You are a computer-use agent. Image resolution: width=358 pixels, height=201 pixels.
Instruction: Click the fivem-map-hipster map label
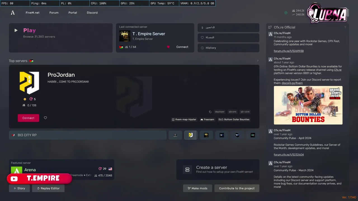[184, 119]
